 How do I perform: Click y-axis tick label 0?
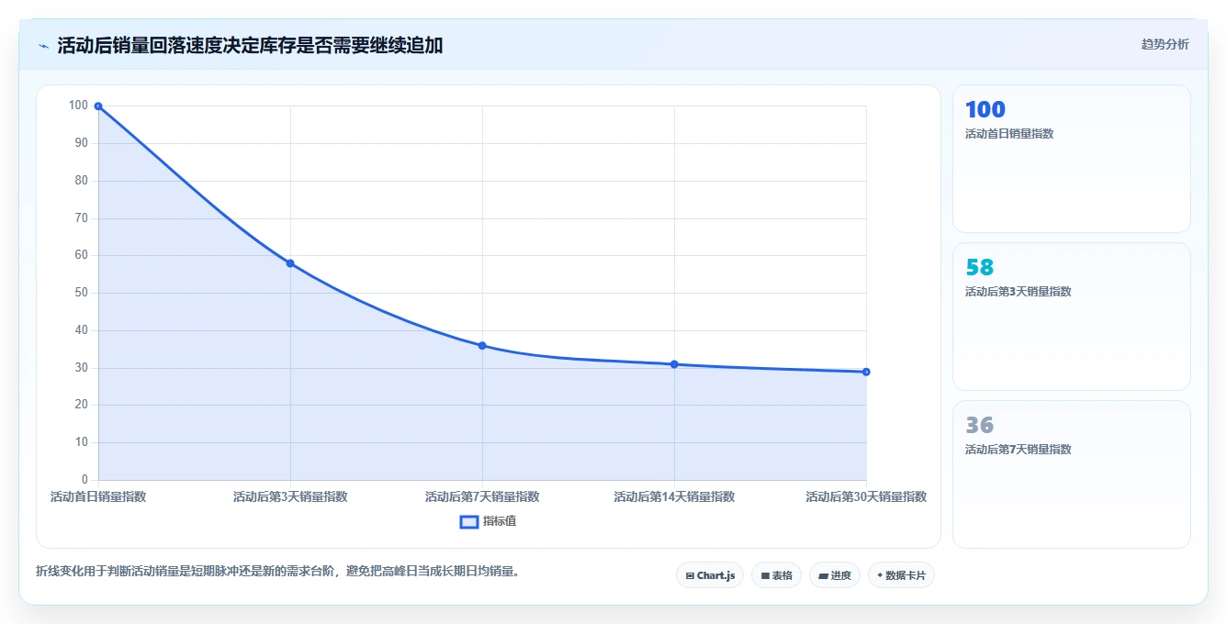point(85,480)
